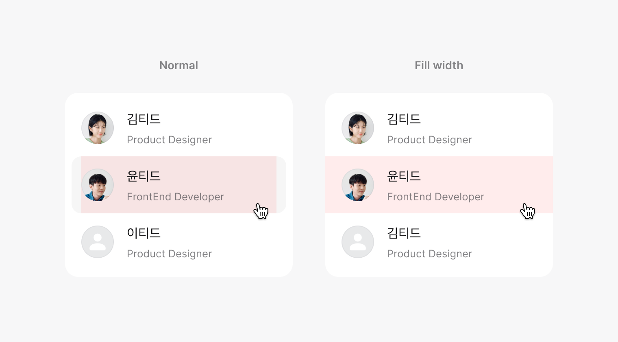Click the Fill width heading label
618x342 pixels.
click(x=439, y=66)
